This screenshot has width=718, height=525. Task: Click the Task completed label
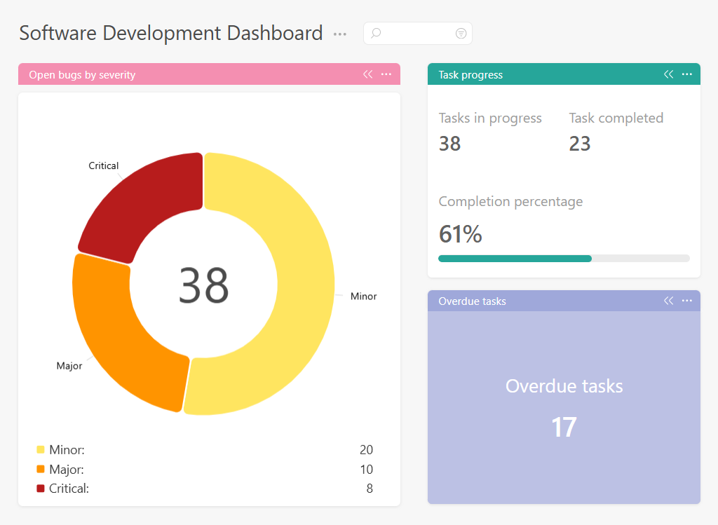point(616,118)
